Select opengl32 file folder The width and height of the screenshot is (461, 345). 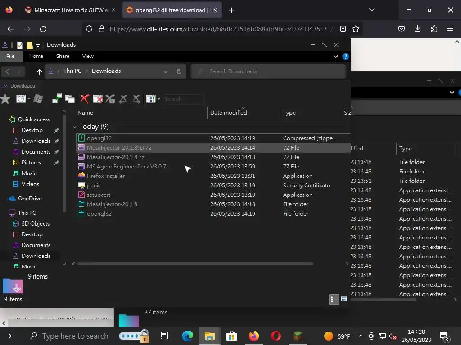[x=213, y=213]
